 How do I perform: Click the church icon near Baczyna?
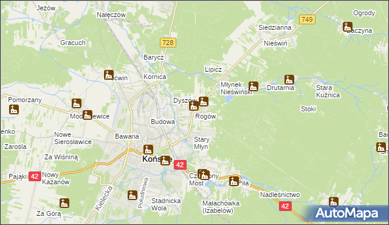(347, 27)
